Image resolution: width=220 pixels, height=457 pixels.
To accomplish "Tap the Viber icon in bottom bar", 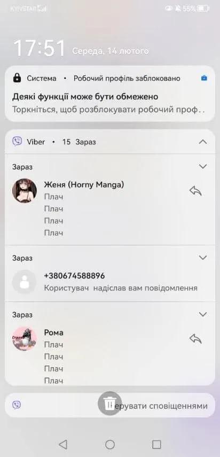I will (x=17, y=405).
